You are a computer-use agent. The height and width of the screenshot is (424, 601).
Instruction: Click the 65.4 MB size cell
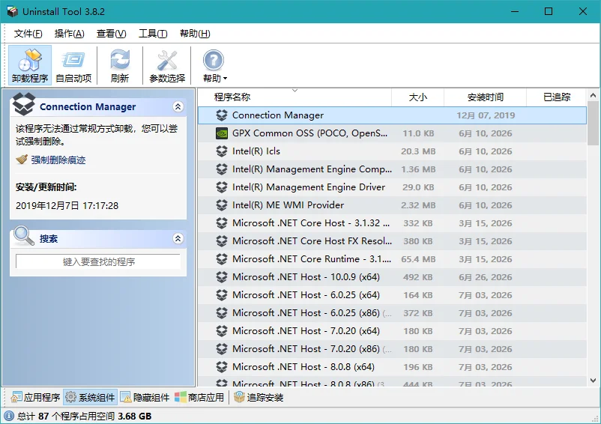pyautogui.click(x=418, y=259)
